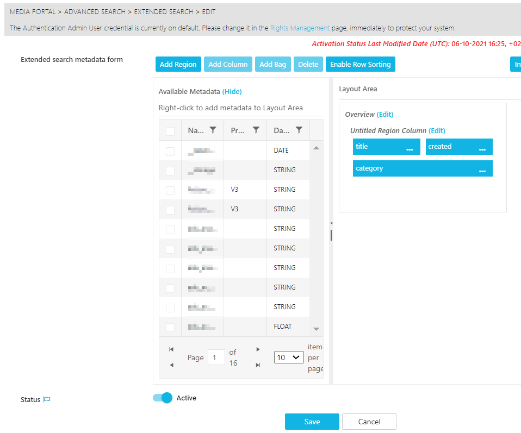Go to last page of metadata grid
The height and width of the screenshot is (433, 521).
click(x=258, y=365)
